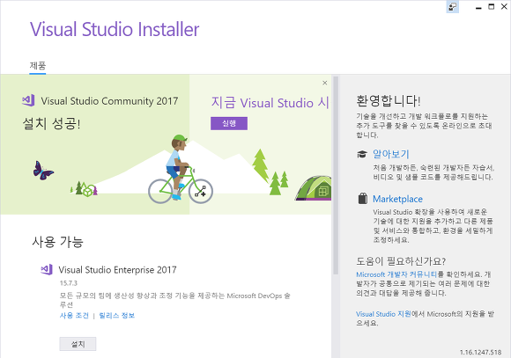Viewport: 511px width, 358px height.
Task: Click the Visual Studio Enterprise 2017 title
Action: point(117,270)
